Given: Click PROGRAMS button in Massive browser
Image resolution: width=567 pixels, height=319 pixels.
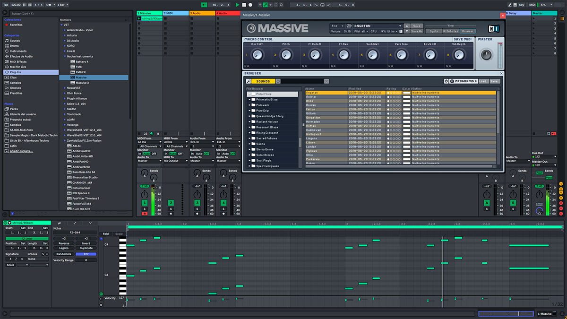Looking at the screenshot, I should [463, 81].
